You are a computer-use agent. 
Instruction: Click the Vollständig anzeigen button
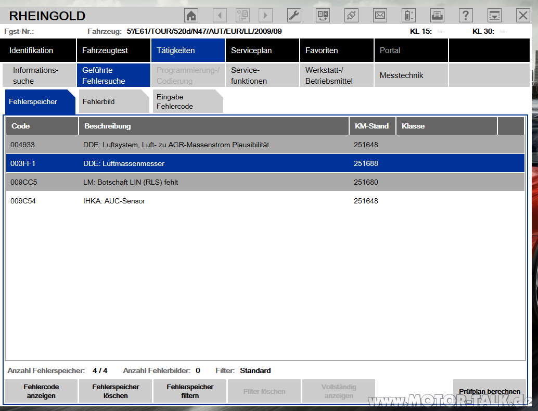339,391
